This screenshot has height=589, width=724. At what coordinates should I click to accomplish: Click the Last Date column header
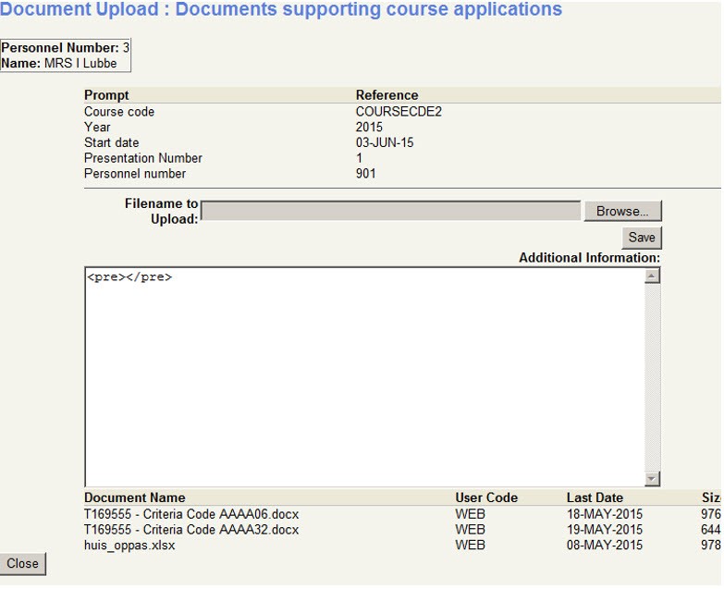point(595,497)
